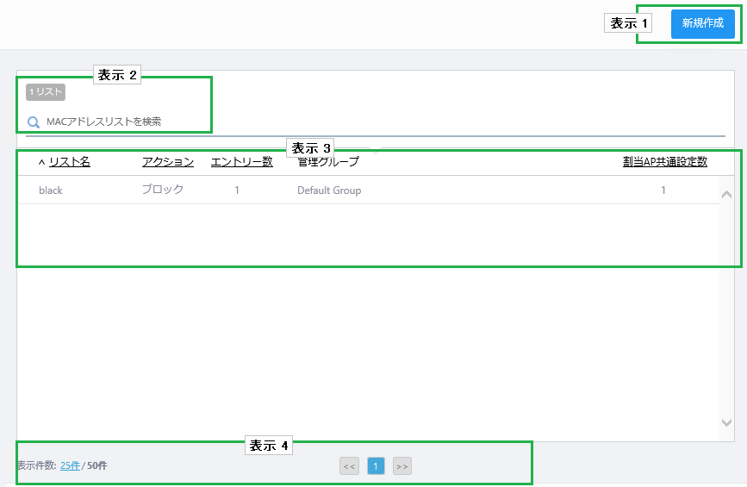Sort the table by リスト名 column
The height and width of the screenshot is (487, 747).
70,162
